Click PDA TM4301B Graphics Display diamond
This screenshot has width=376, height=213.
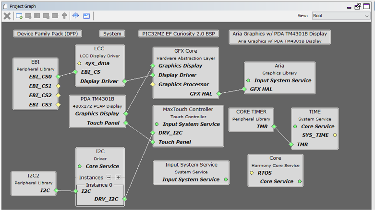pyautogui.click(x=126, y=113)
